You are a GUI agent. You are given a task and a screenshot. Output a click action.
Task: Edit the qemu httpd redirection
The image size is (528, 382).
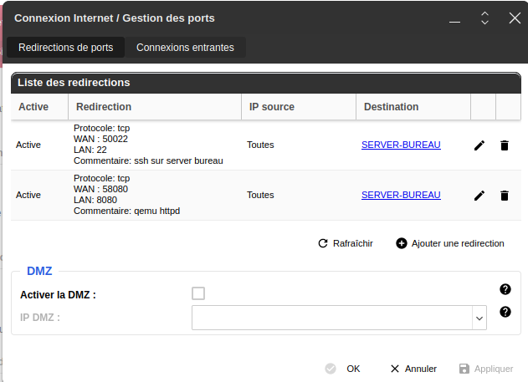(479, 196)
